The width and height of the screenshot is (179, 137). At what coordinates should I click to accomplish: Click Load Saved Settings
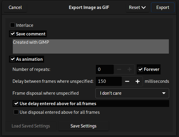(x=31, y=126)
